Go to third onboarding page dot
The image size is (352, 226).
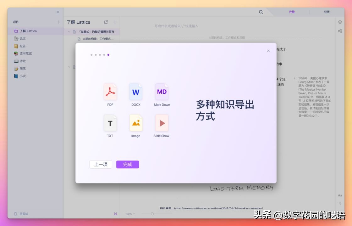point(100,55)
